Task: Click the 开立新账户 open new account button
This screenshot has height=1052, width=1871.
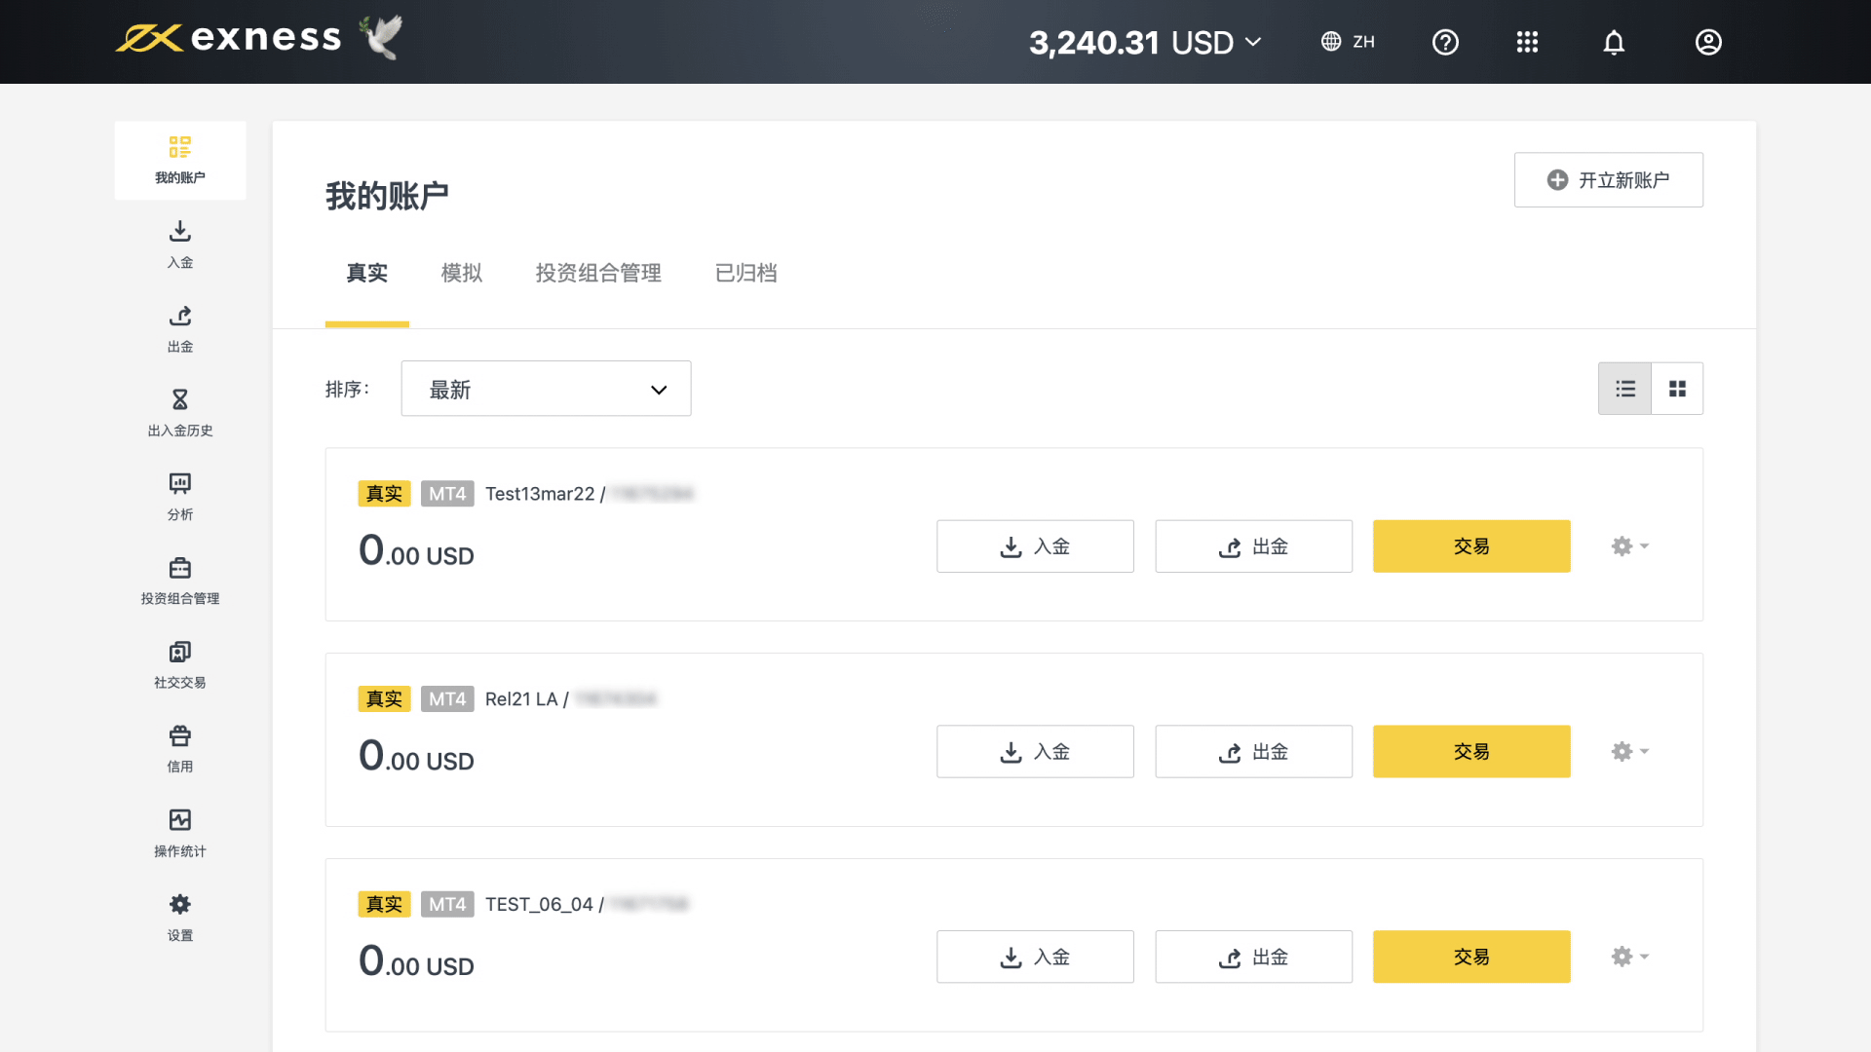Action: (x=1608, y=180)
